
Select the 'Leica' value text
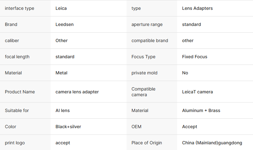(x=61, y=8)
